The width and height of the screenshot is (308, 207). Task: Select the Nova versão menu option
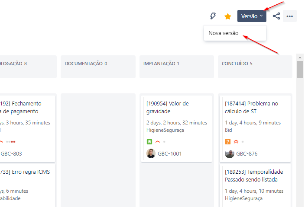click(224, 33)
